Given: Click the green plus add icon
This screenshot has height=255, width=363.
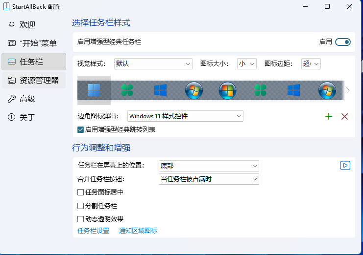Looking at the screenshot, I should point(329,116).
